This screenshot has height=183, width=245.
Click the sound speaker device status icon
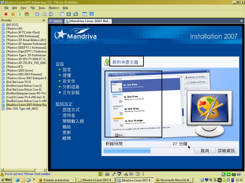tap(239, 174)
